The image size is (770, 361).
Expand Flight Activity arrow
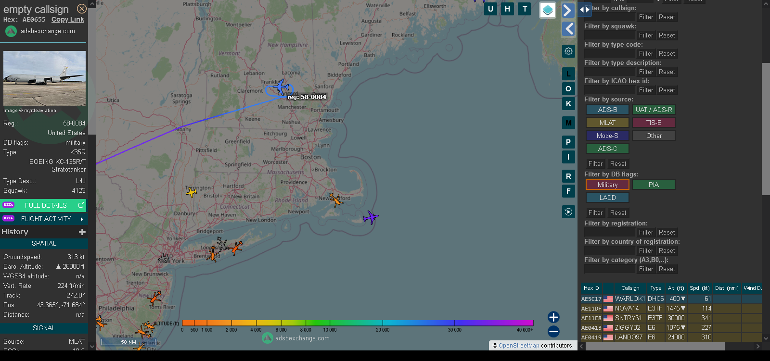(x=82, y=219)
